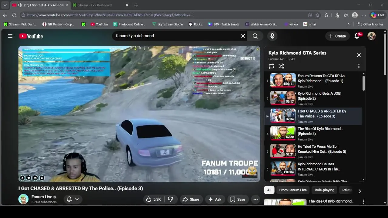Viewport: 388px width, 218px height.
Task: Open BotRix bookmark
Action: tap(196, 24)
